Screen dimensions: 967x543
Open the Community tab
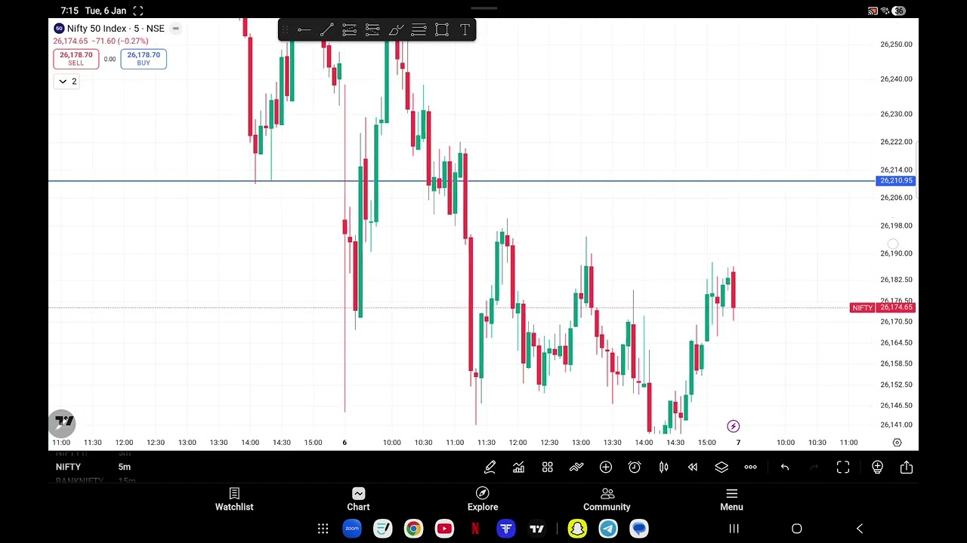point(607,499)
